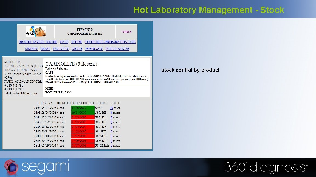
Task: Click delivered date 30/09/2005
Action: click(49, 141)
